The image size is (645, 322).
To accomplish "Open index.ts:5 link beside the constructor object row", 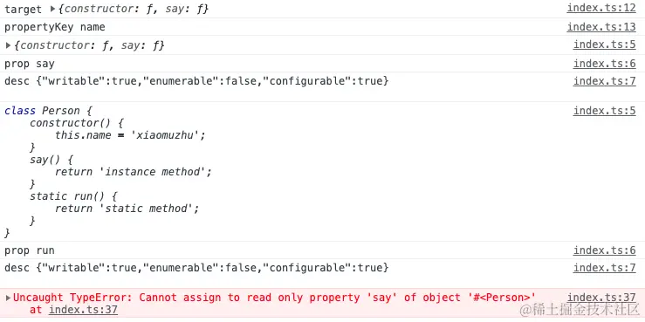I will (x=605, y=45).
